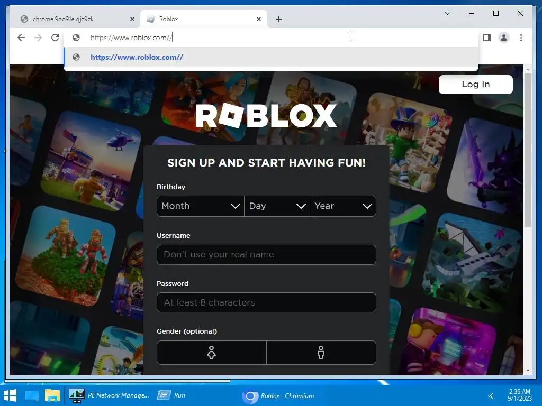Open File Explorer from the taskbar
The image size is (542, 406).
click(52, 395)
